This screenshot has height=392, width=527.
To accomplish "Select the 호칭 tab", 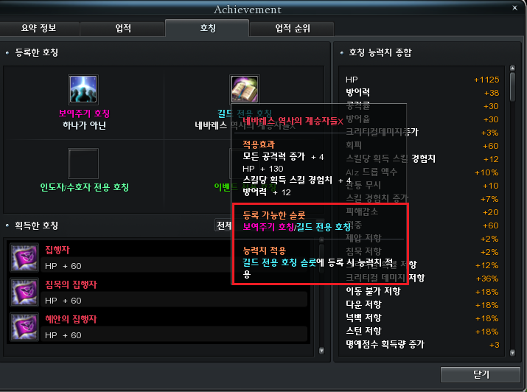I will coord(207,28).
